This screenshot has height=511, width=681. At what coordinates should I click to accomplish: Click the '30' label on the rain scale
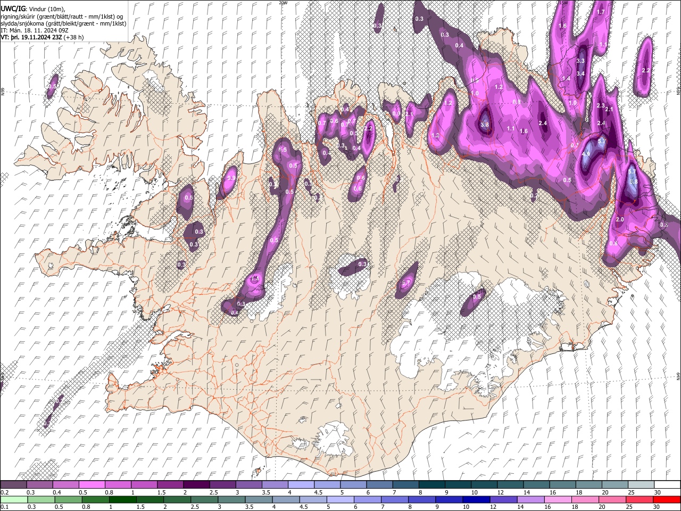657,507
